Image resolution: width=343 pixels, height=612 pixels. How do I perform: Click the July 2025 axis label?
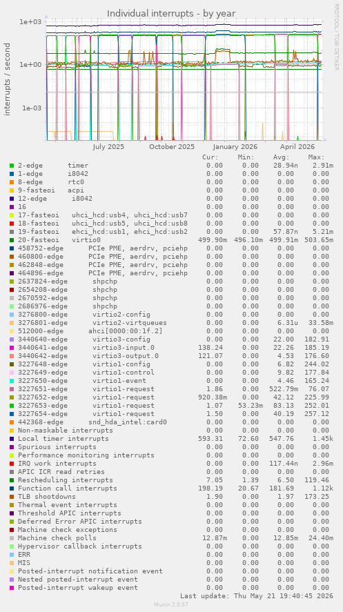click(108, 147)
